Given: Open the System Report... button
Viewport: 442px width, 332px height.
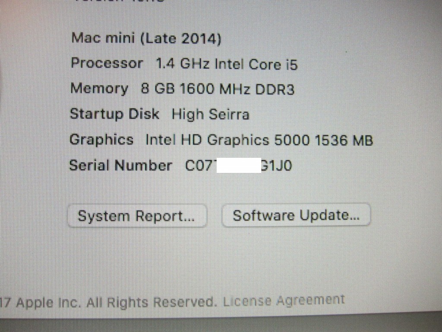Looking at the screenshot, I should coord(137,216).
